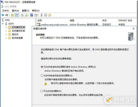Sort by the 状态 column header
Image resolution: width=138 pixels, height=107 pixels.
click(109, 20)
